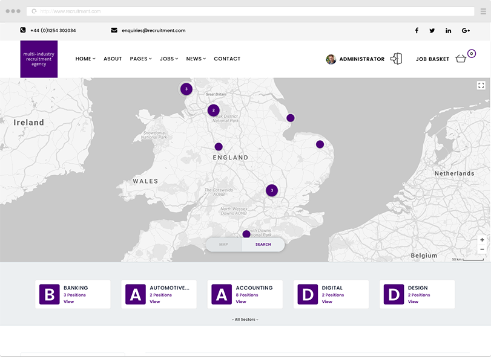Expand the All Sectors list
491x357 pixels.
tap(245, 320)
